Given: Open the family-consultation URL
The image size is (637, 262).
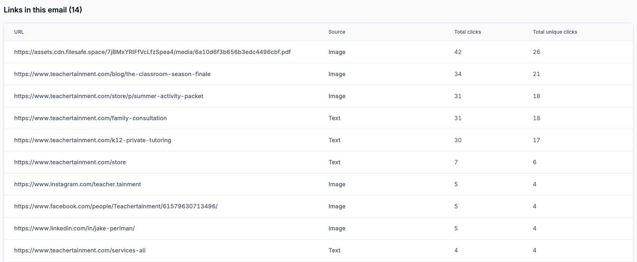Looking at the screenshot, I should [90, 118].
